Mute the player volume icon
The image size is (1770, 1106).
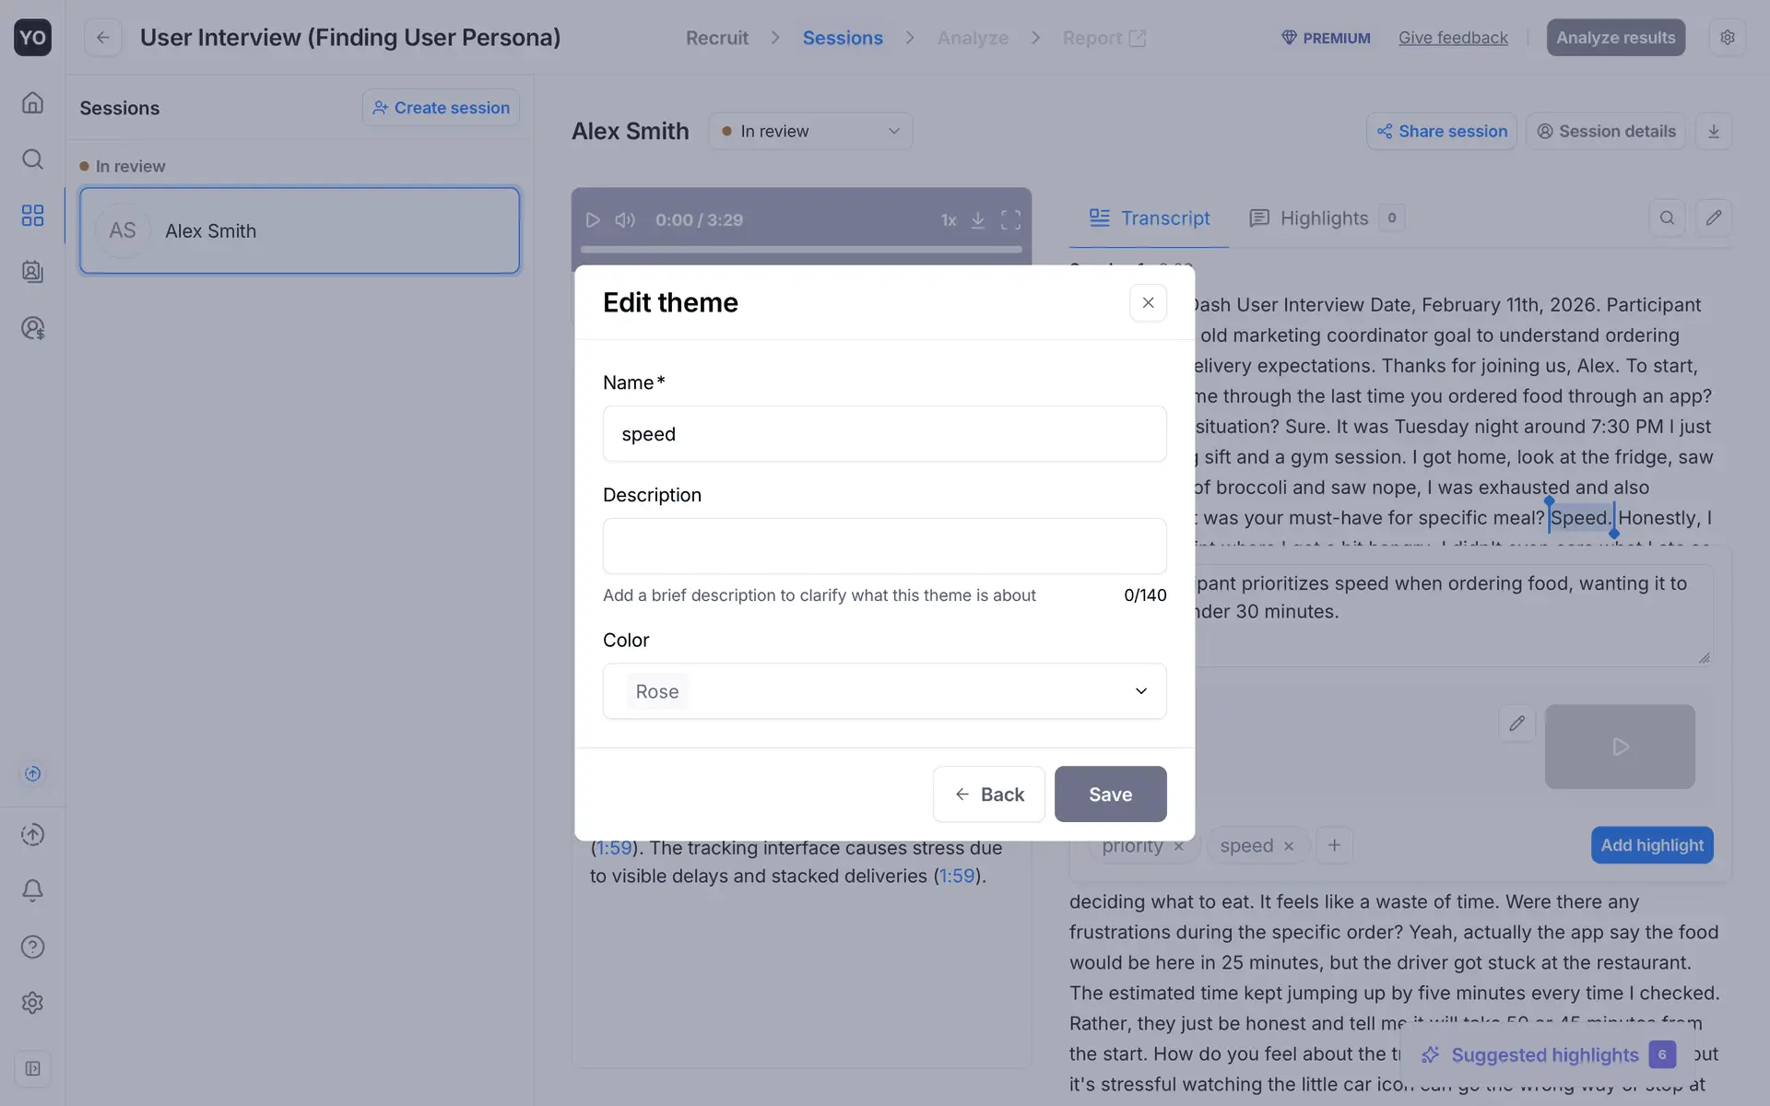pos(625,220)
